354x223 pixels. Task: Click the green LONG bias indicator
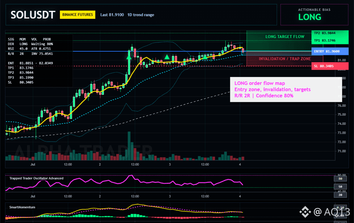coord(310,17)
